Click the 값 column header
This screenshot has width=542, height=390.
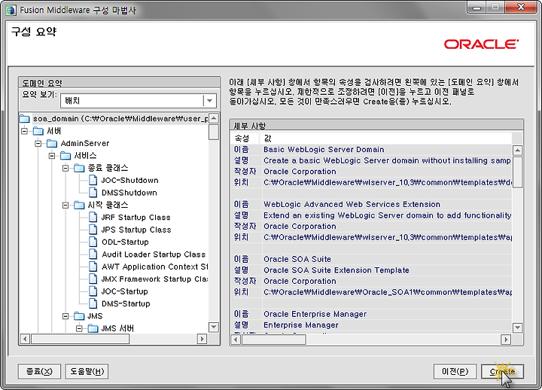[x=385, y=139]
